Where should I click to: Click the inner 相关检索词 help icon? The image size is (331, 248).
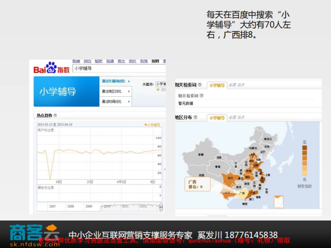click(202, 95)
